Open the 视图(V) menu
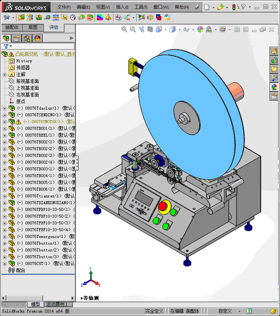280x316 pixels. coord(103,7)
